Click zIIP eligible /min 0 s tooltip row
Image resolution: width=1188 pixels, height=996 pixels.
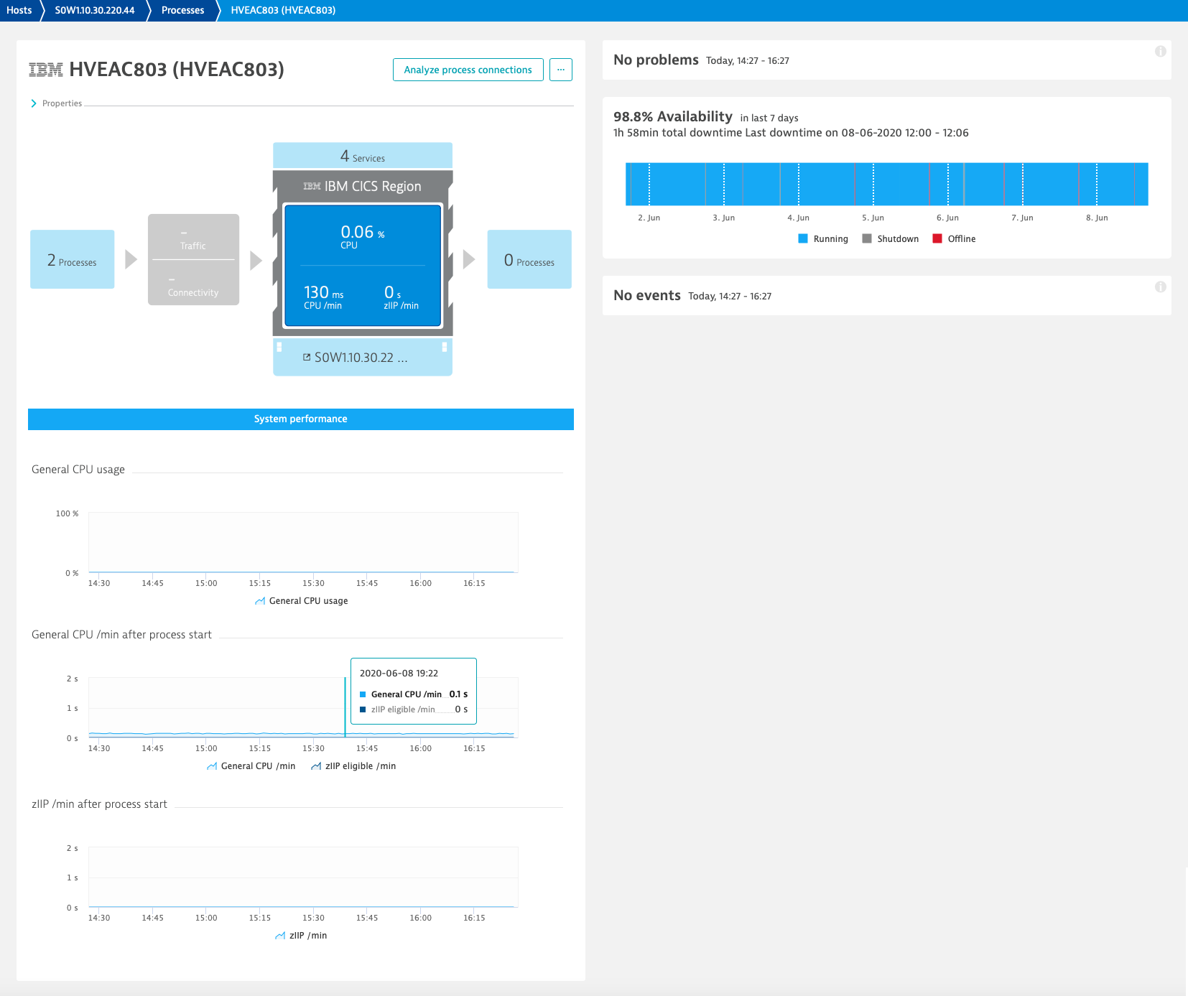coord(414,709)
